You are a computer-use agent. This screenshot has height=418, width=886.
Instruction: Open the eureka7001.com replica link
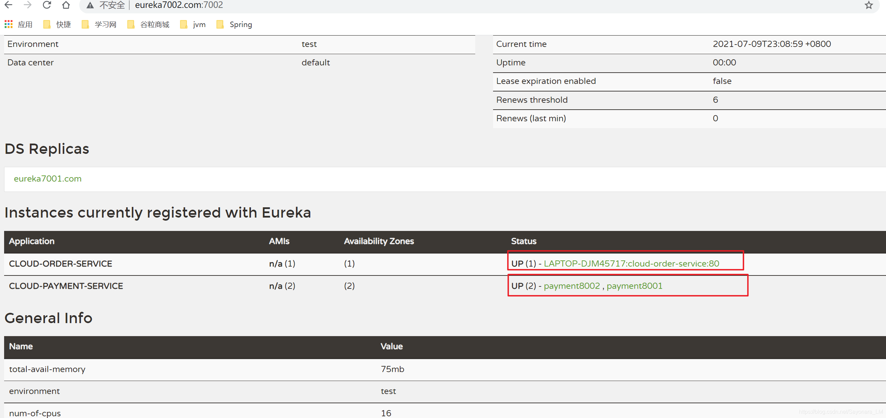tap(48, 179)
